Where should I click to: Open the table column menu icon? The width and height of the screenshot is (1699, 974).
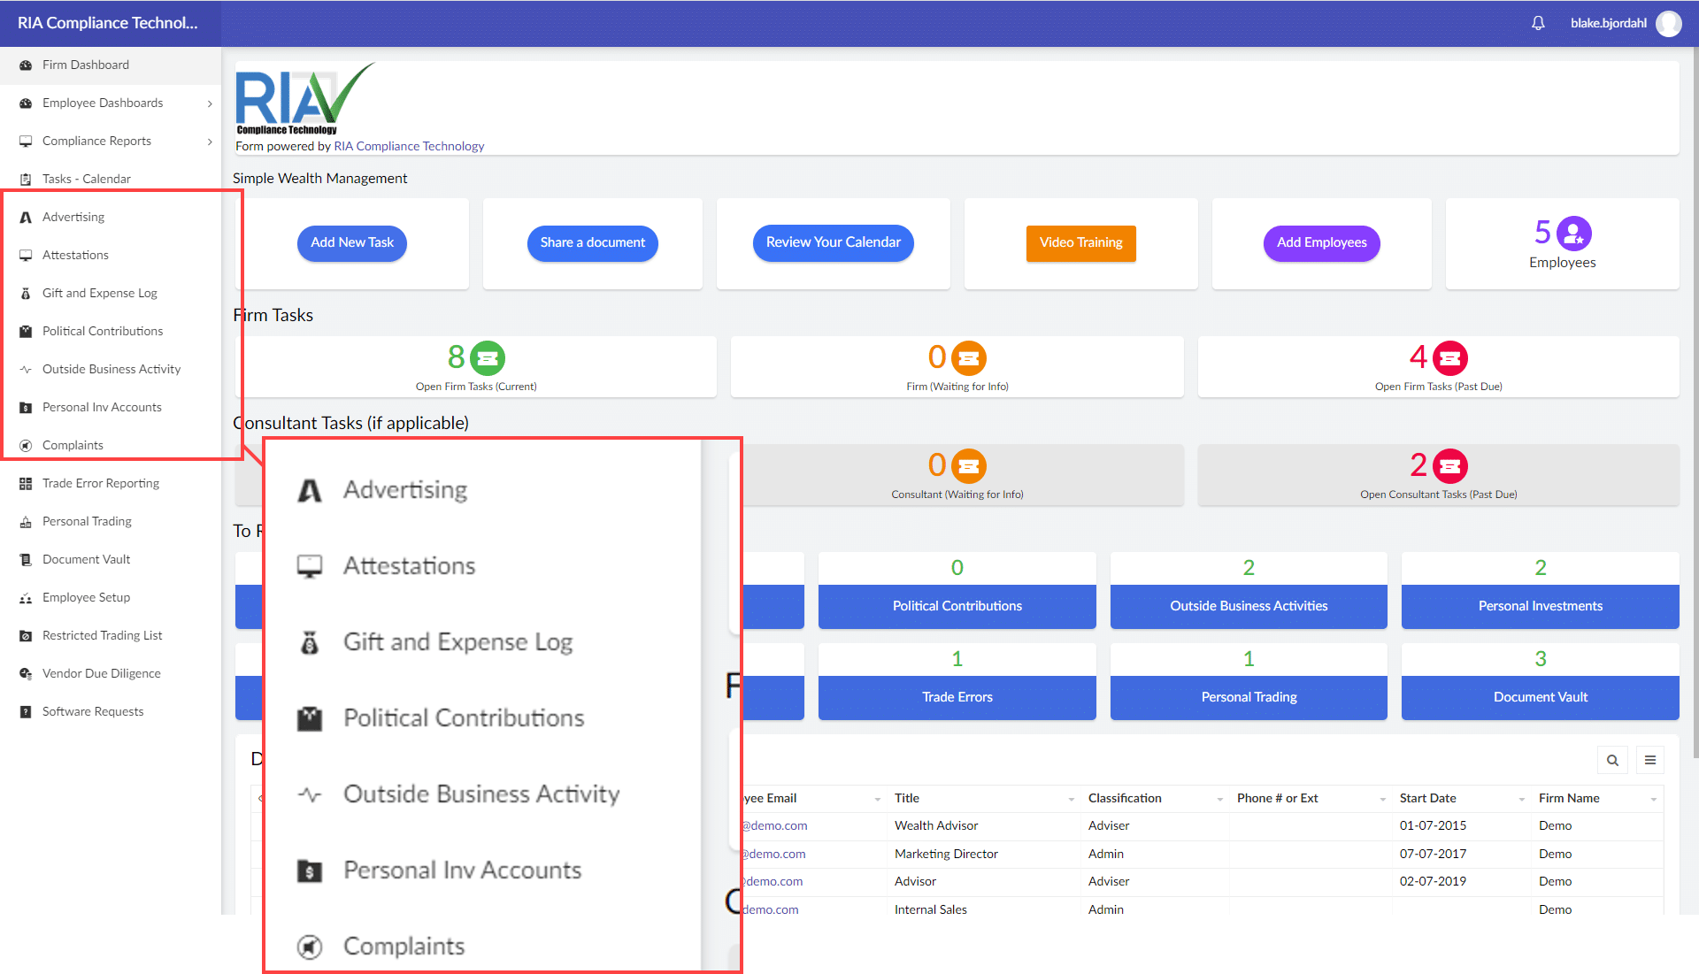pos(1650,760)
